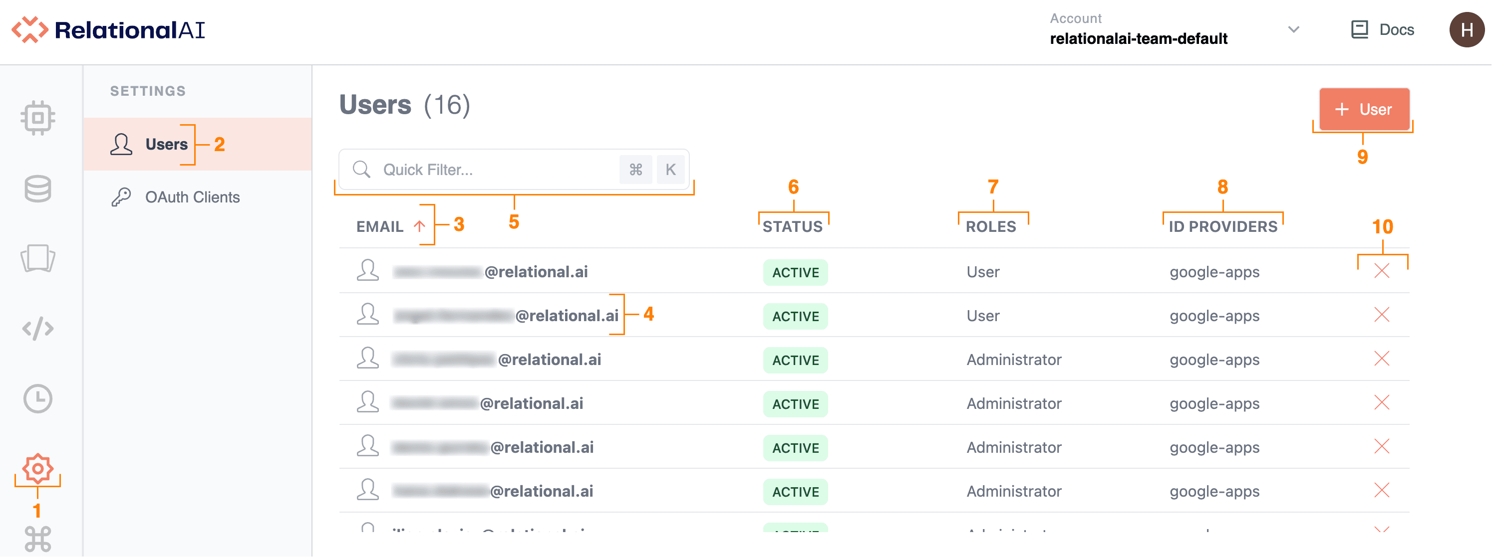Open the Models book sidebar icon
This screenshot has height=557, width=1492.
pyautogui.click(x=37, y=258)
